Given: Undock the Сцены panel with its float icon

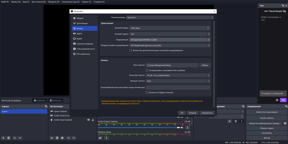Looking at the screenshot, I should point(46,107).
